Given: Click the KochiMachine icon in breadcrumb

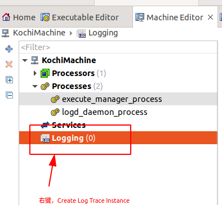Looking at the screenshot, I should coord(5,33).
